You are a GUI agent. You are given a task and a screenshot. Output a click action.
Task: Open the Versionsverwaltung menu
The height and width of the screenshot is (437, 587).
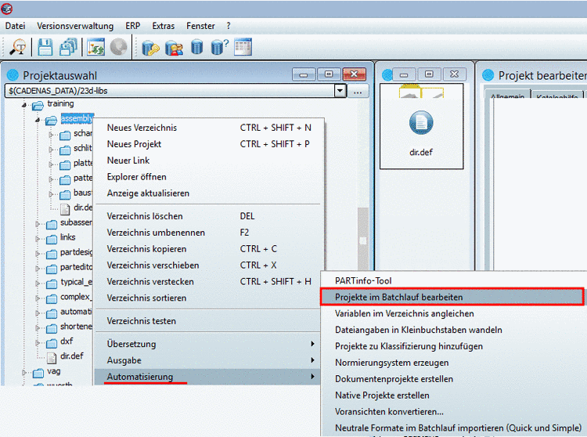pos(75,26)
